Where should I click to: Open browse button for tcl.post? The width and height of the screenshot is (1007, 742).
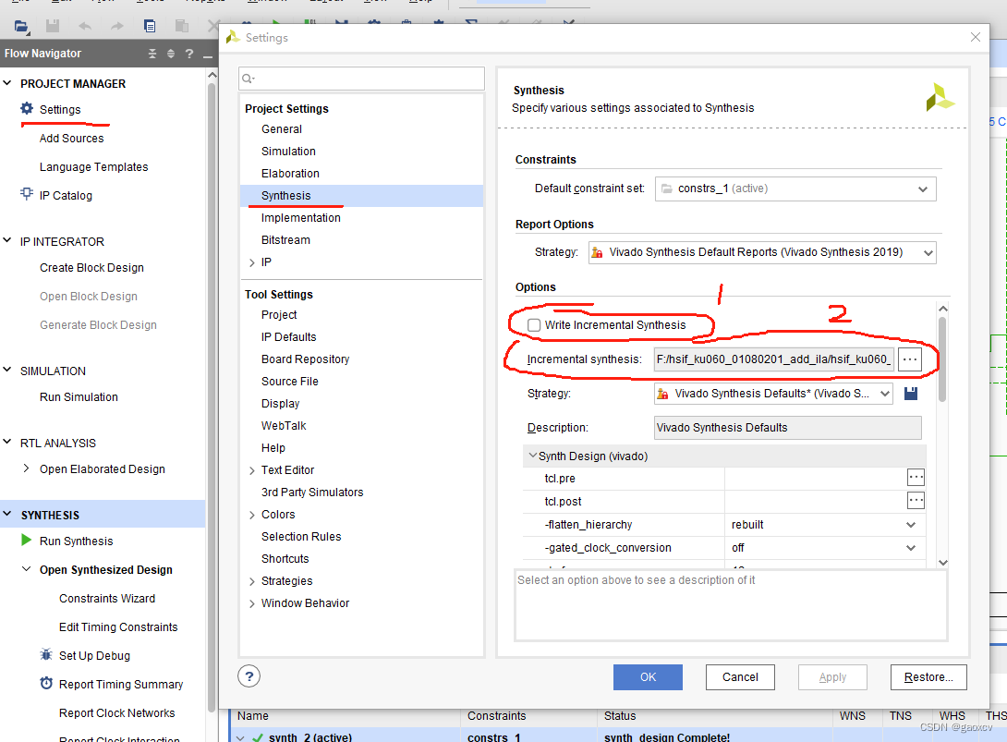point(916,501)
